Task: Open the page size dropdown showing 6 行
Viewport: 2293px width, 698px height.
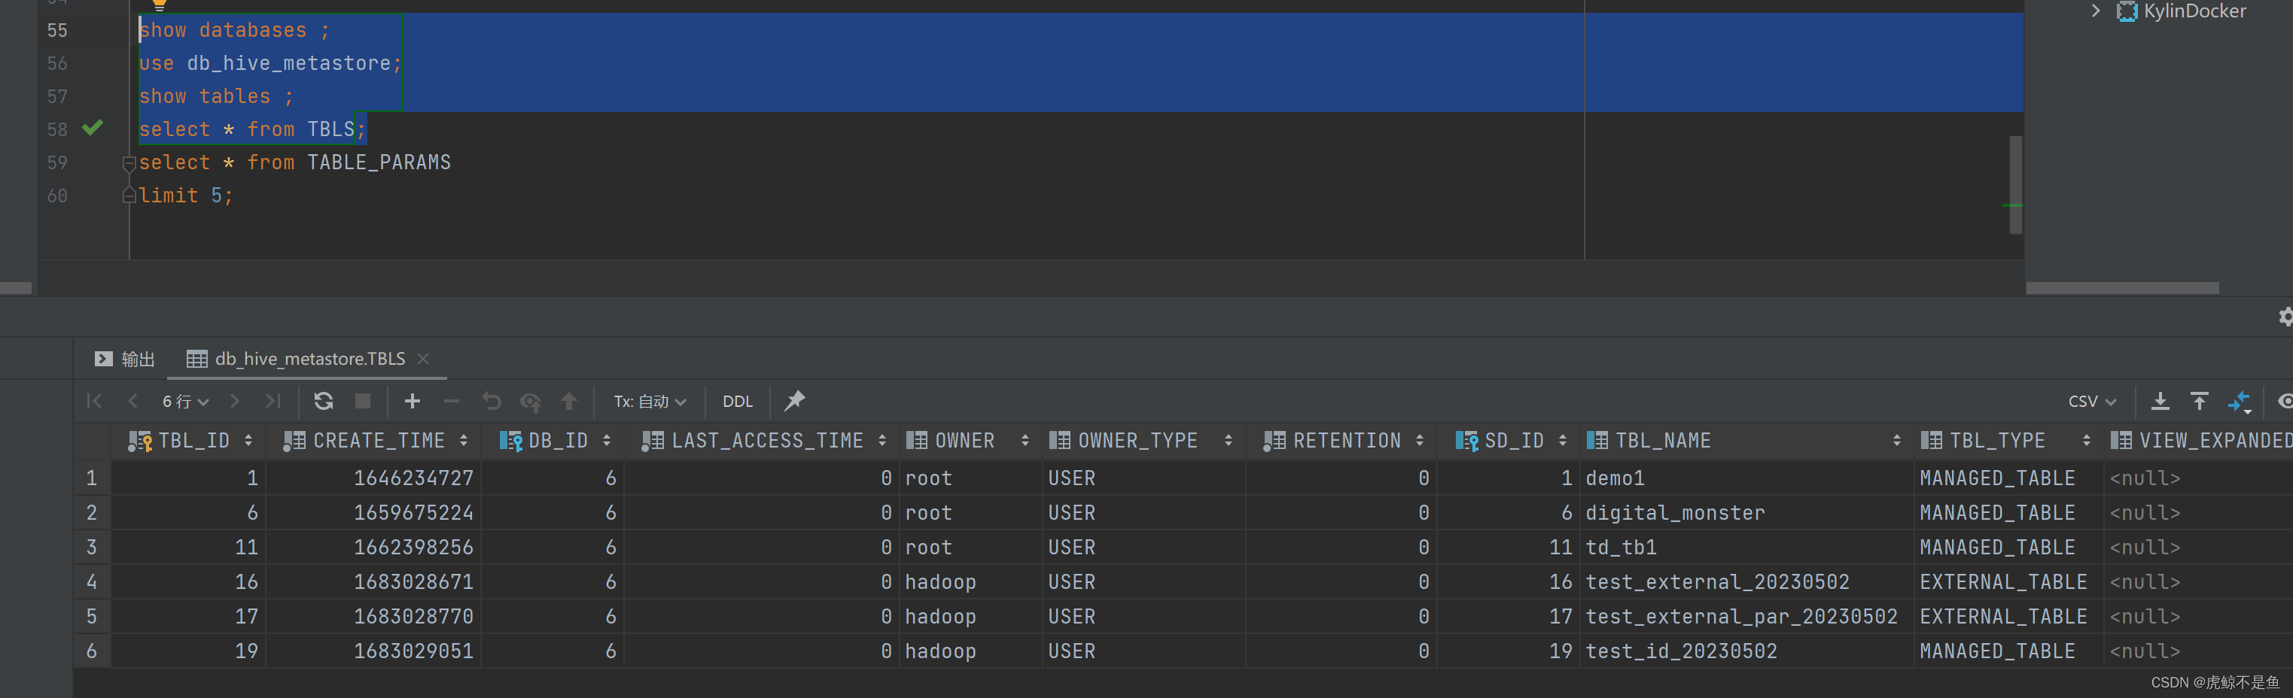Action: (x=184, y=401)
